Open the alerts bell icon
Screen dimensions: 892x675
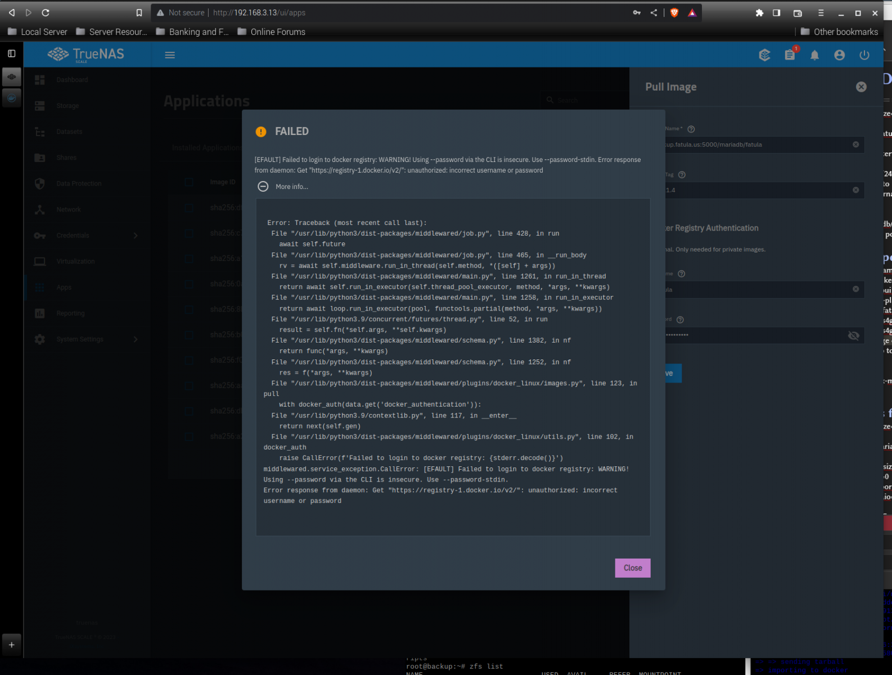(x=814, y=55)
